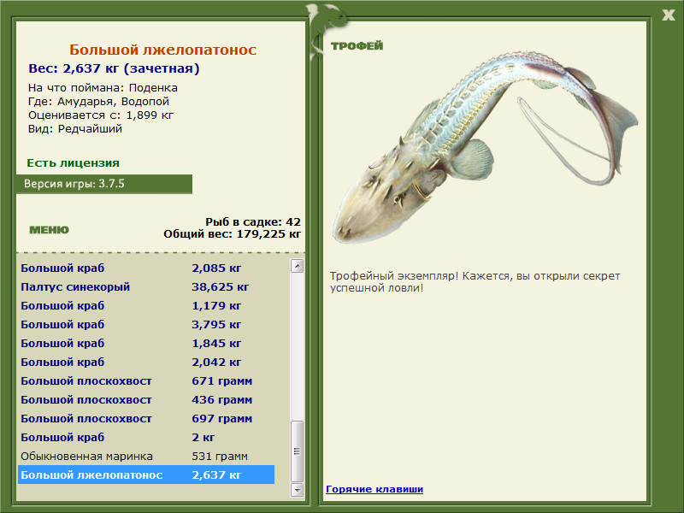Select Большой краб 2 кг entry

(x=145, y=438)
